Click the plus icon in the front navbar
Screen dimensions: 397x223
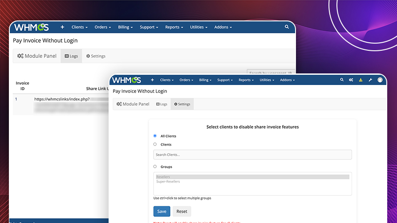152,80
